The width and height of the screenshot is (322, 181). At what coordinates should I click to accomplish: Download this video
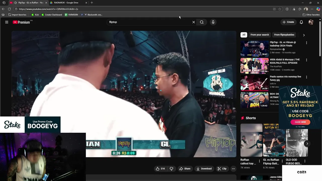point(204,169)
